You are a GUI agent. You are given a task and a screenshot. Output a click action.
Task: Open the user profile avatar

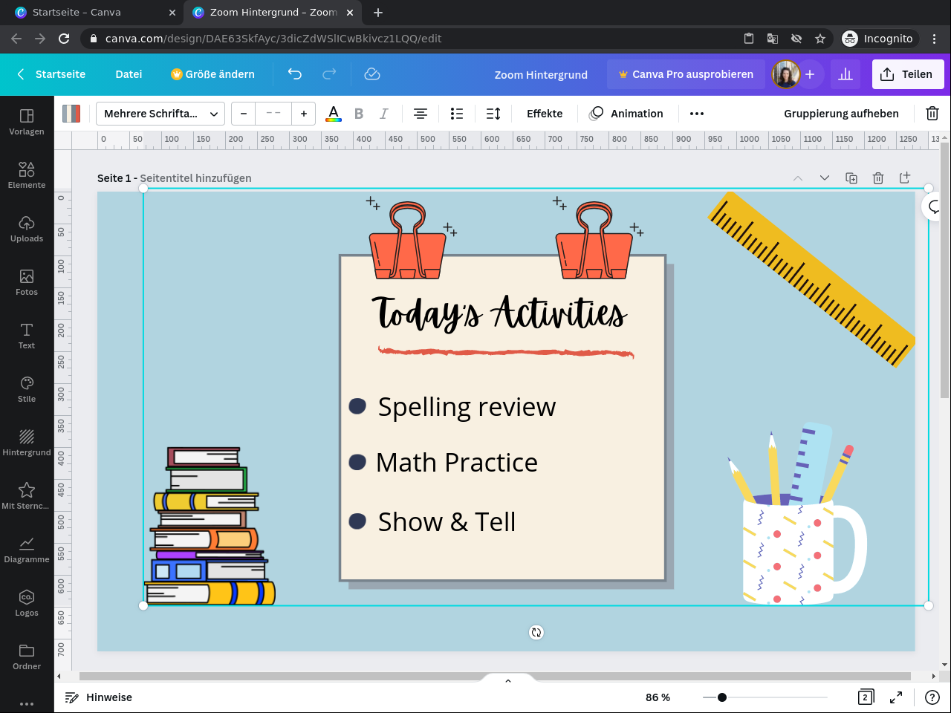pos(785,74)
